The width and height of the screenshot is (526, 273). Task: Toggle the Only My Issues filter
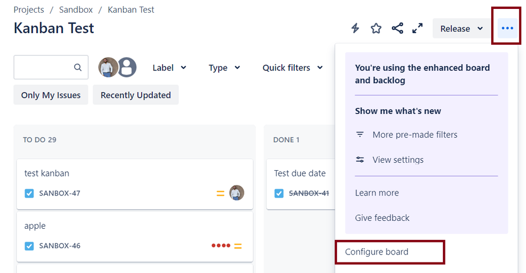tap(51, 95)
